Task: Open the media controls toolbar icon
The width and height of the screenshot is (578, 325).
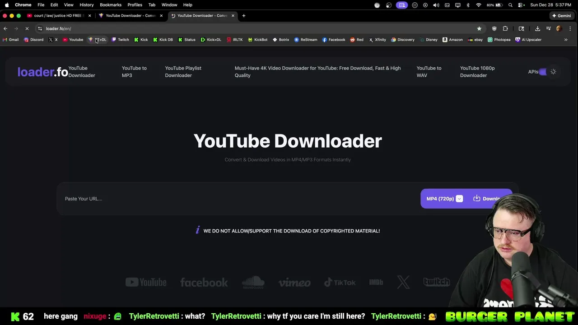Action: 548,28
